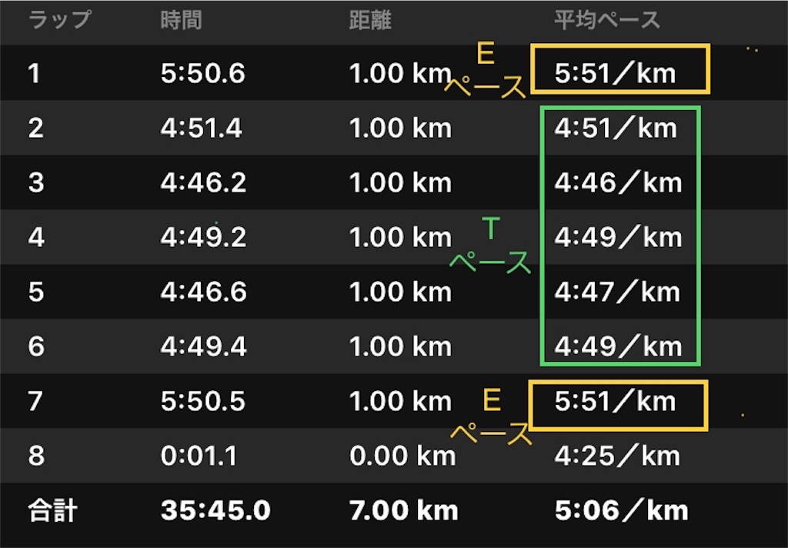Click the total average pace 5:06/km

621,511
